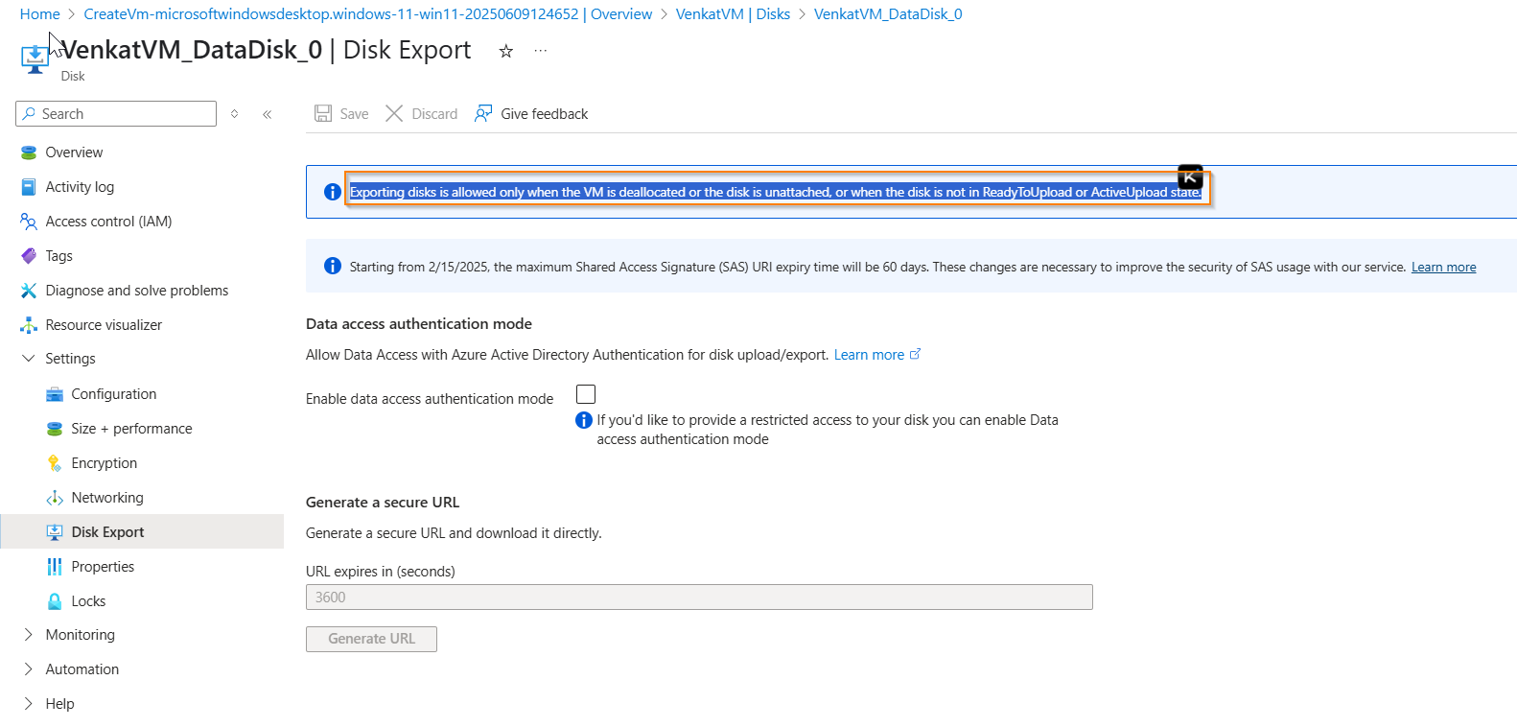Click the disk resource icon beside title
The image size is (1517, 727).
35,59
